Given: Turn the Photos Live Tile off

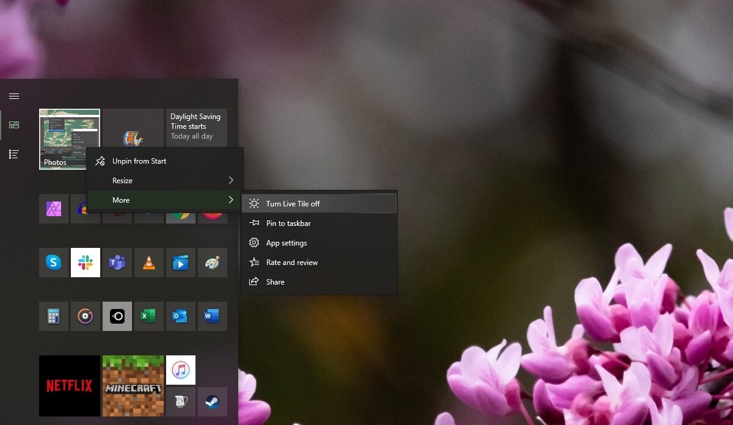Looking at the screenshot, I should [292, 203].
